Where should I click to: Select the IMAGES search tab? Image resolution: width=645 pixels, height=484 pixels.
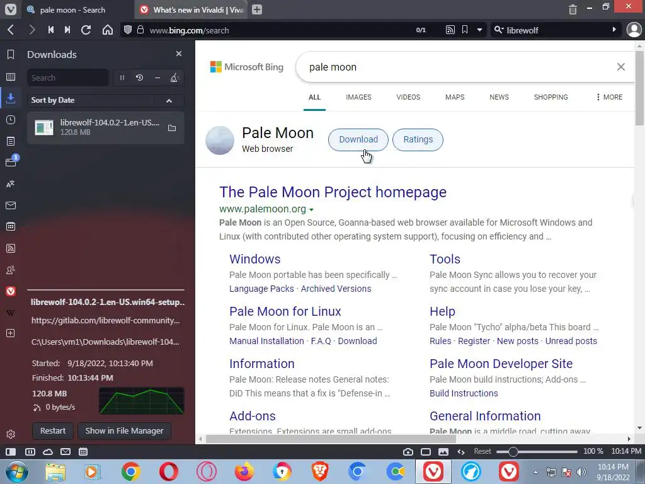coord(358,97)
